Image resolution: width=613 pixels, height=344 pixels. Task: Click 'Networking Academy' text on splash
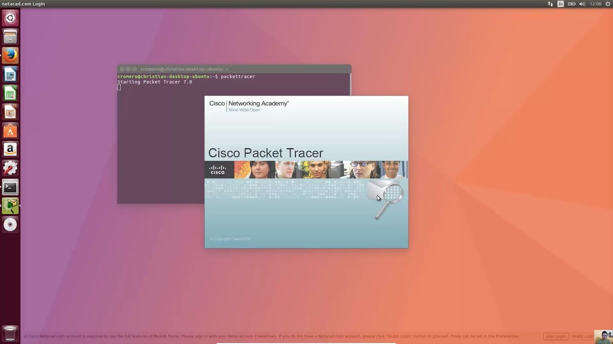point(259,103)
